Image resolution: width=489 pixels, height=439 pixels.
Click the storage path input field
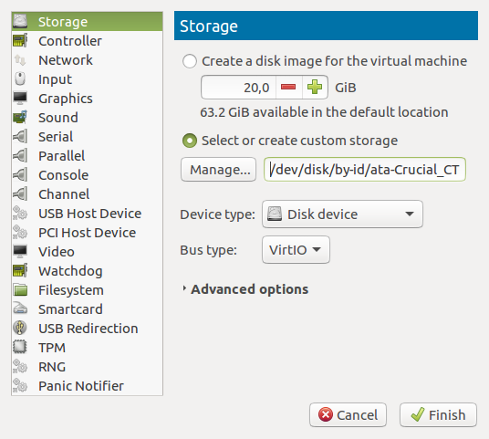365,170
